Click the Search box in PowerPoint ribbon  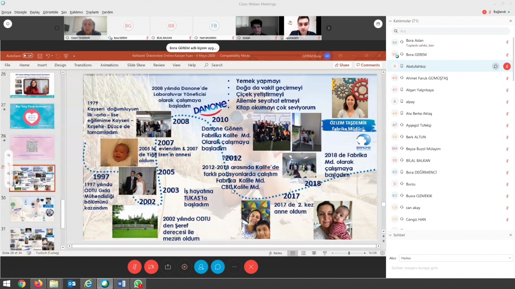(x=214, y=65)
